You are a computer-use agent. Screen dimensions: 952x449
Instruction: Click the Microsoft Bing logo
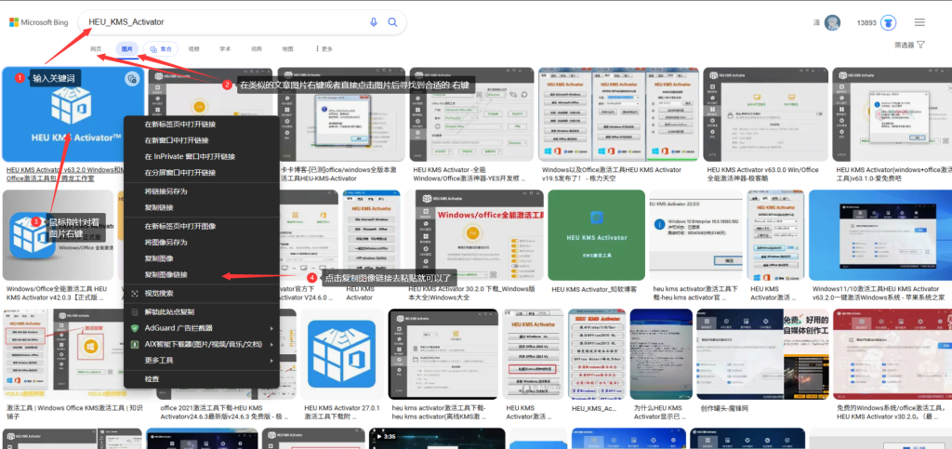pyautogui.click(x=37, y=22)
